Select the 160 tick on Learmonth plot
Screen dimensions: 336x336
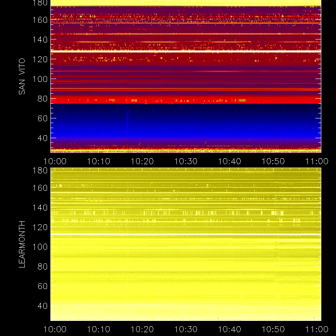pyautogui.click(x=40, y=188)
